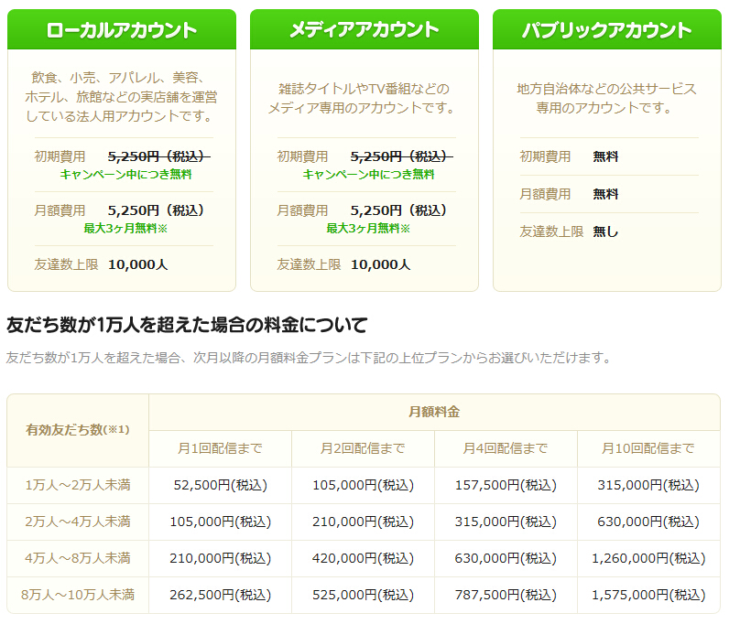Image resolution: width=729 pixels, height=624 pixels.
Task: Select the 有効友だち数(※1) header cell
Action: pyautogui.click(x=78, y=430)
